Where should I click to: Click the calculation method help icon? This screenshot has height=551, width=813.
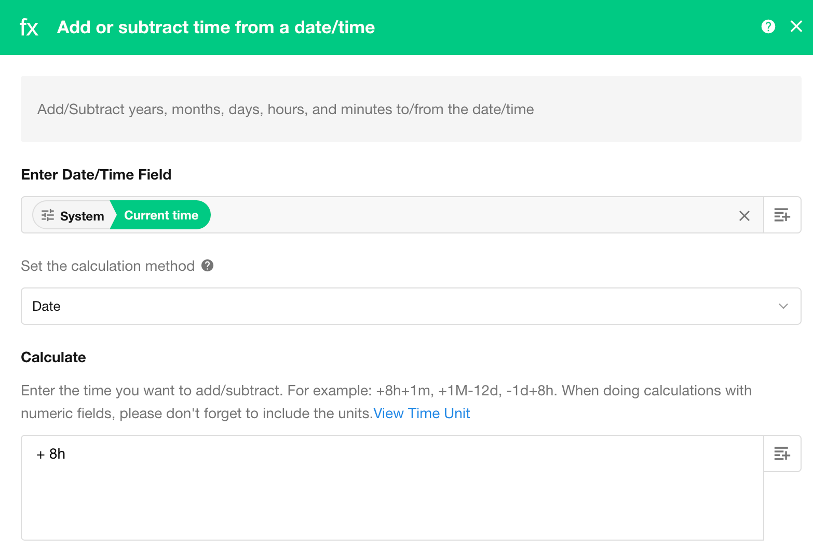(x=208, y=266)
